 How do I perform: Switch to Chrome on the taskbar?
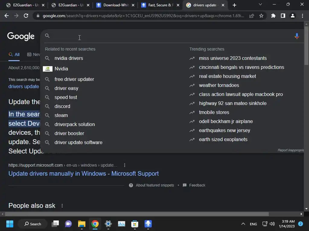(x=95, y=224)
